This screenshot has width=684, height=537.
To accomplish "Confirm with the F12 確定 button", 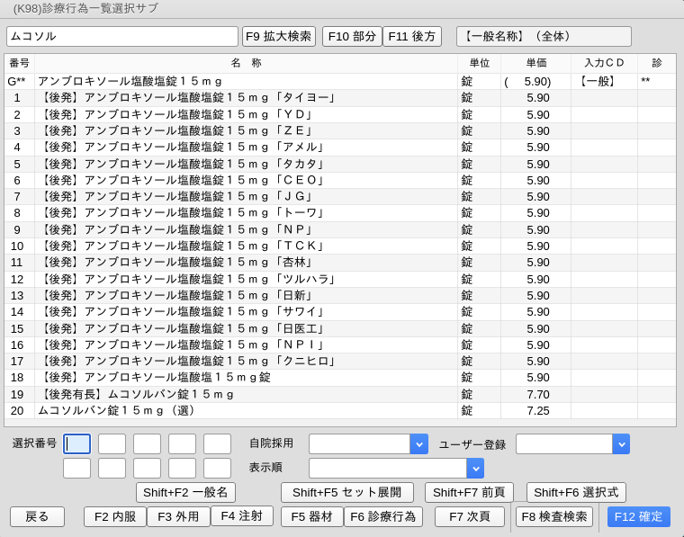I will 638,517.
